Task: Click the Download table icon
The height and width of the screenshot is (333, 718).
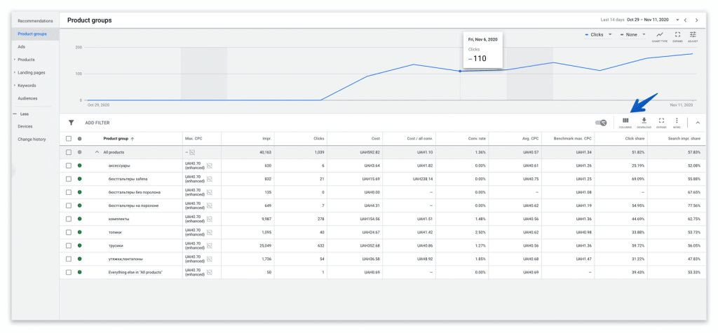Action: tap(644, 122)
